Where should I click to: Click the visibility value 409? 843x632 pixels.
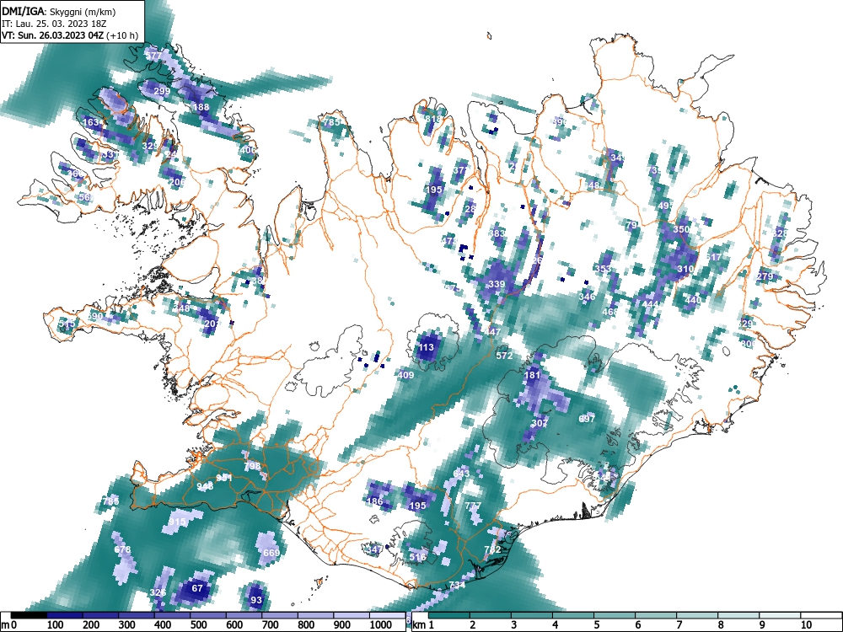[406, 375]
